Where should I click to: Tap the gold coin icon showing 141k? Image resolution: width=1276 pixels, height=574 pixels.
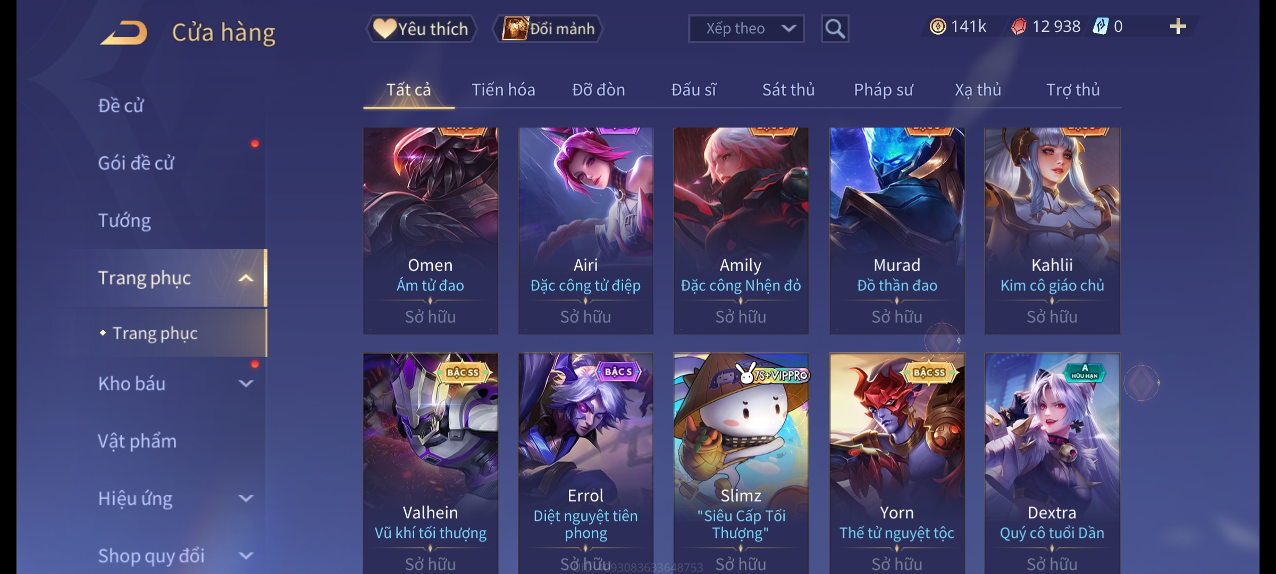click(x=938, y=27)
